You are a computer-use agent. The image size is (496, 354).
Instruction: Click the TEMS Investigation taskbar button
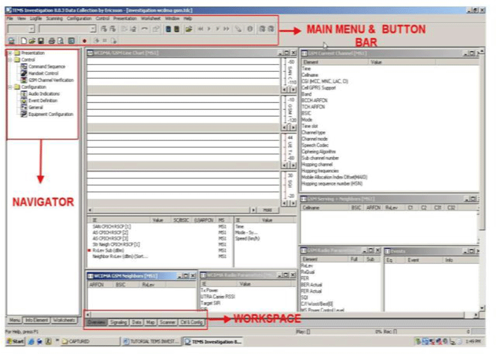click(214, 341)
